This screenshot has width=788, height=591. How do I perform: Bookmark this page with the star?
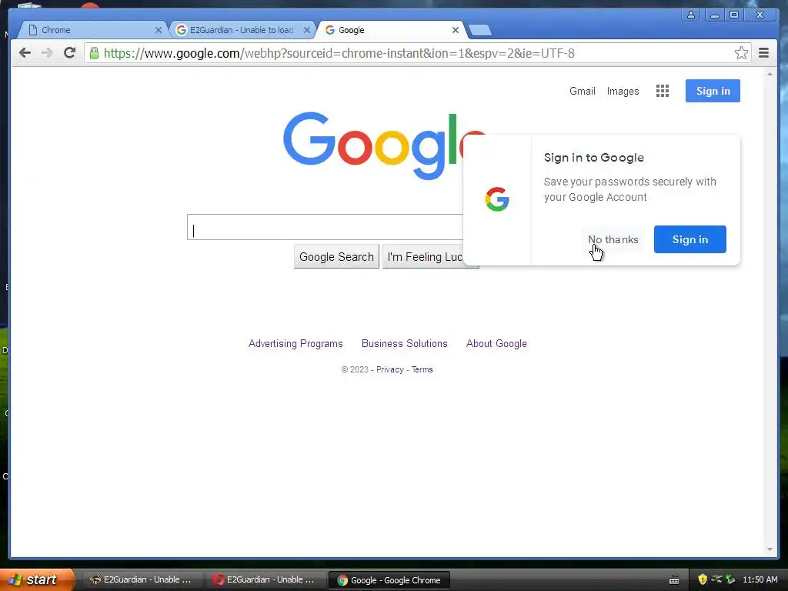pos(741,53)
